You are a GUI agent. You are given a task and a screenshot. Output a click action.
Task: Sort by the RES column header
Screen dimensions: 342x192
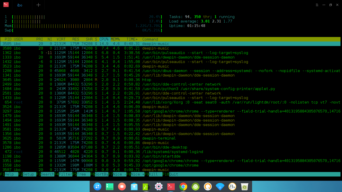click(76, 39)
